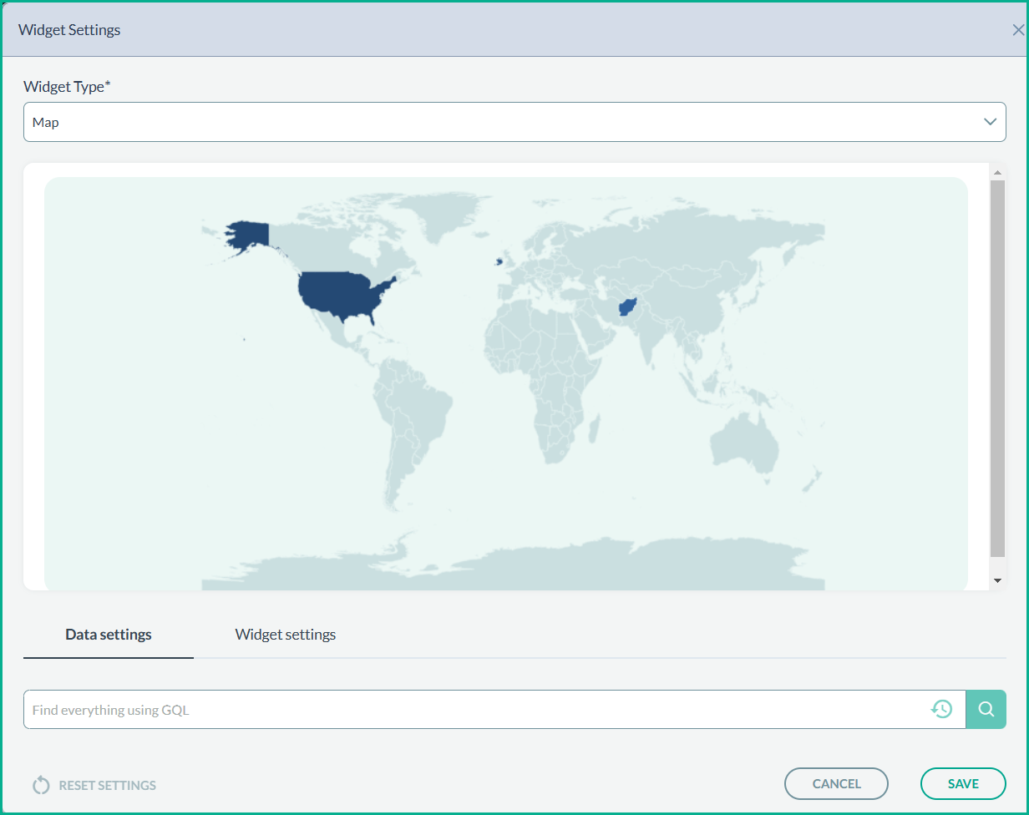
Task: Expand the chevron arrow of Widget Type
Action: 990,122
